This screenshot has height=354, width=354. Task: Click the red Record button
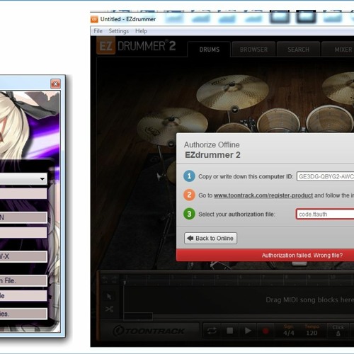coord(265,331)
